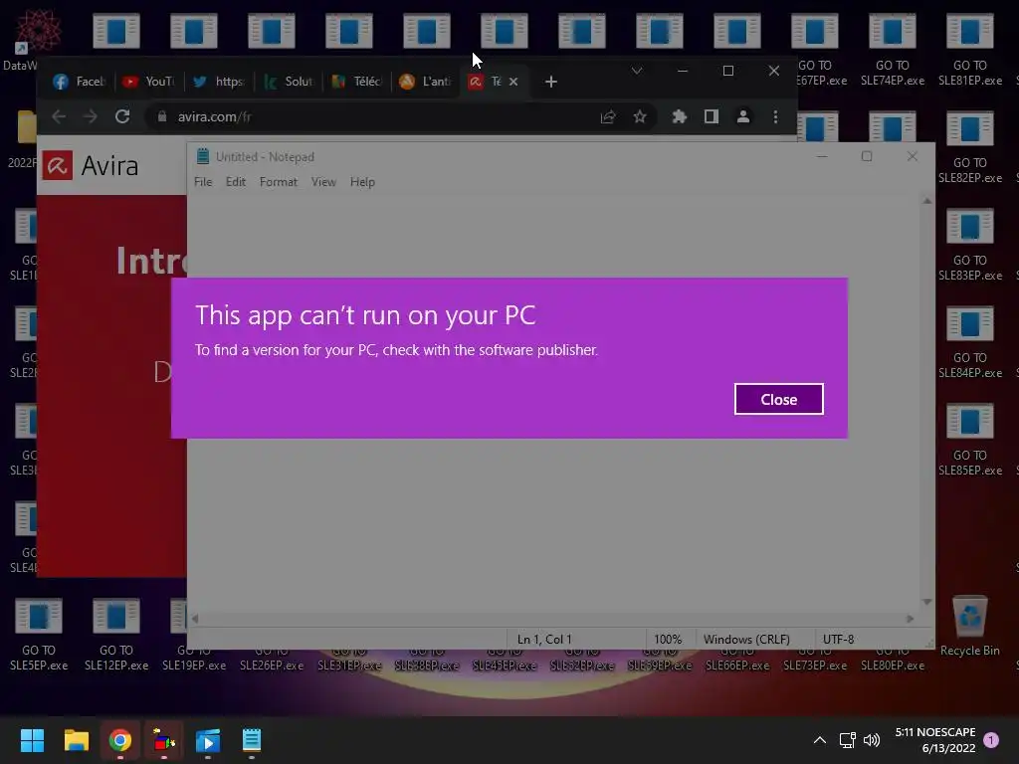Switch to the Solut tab in Chrome
The width and height of the screenshot is (1019, 764).
tap(288, 82)
